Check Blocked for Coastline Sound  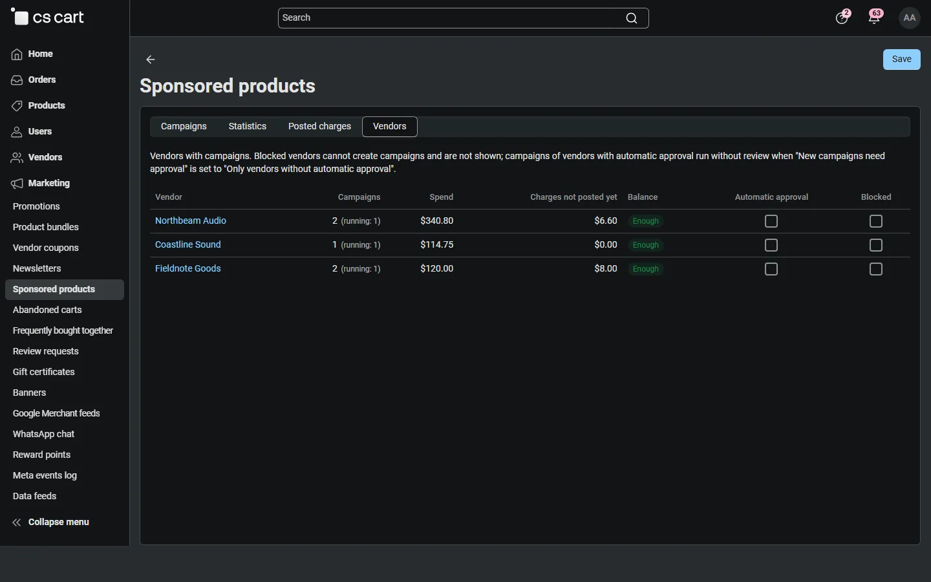coord(877,245)
